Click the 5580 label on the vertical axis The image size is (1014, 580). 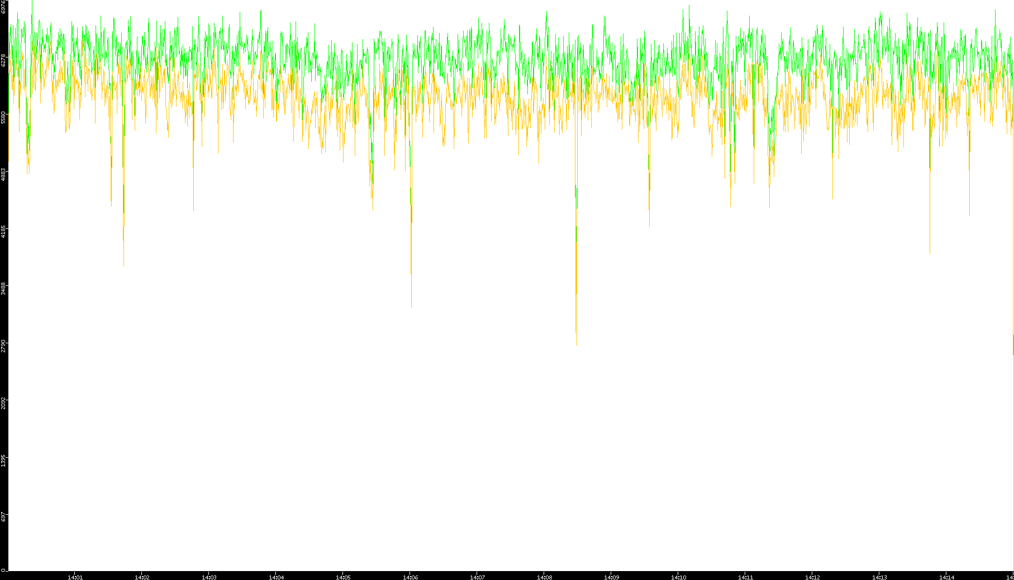pyautogui.click(x=3, y=117)
